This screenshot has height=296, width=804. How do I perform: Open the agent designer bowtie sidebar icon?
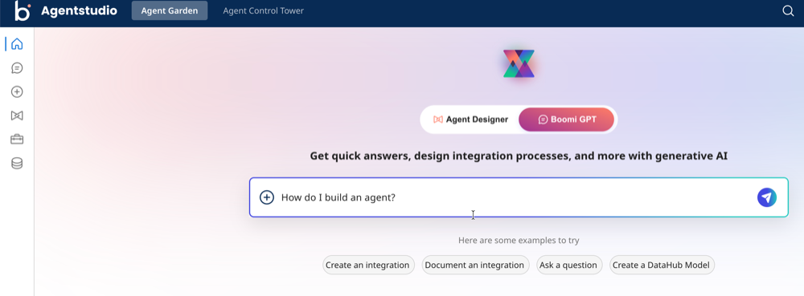coord(17,116)
